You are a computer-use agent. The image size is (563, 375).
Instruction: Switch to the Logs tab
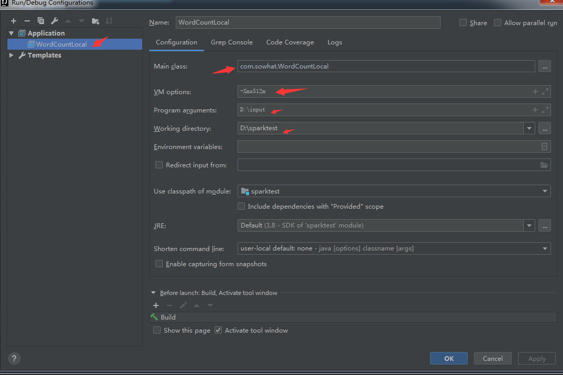pos(335,42)
